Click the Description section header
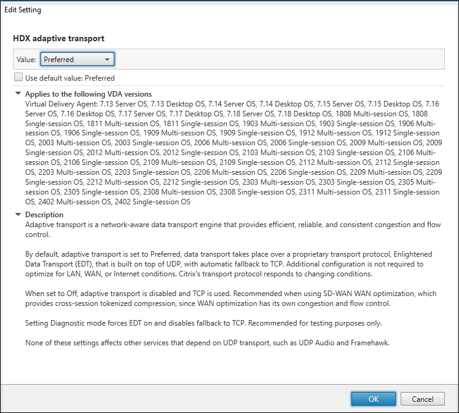The width and height of the screenshot is (459, 413). [44, 215]
